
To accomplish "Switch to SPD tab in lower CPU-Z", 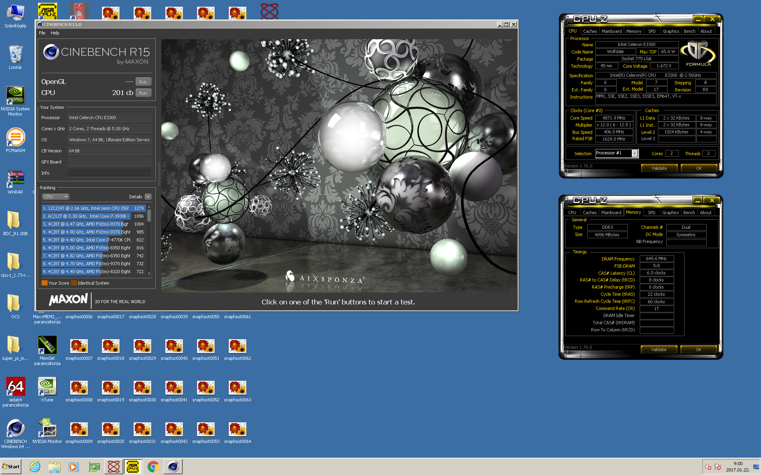I will point(652,213).
